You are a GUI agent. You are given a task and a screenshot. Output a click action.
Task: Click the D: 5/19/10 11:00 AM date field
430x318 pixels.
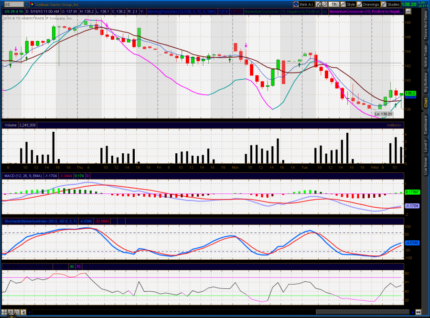coord(43,11)
